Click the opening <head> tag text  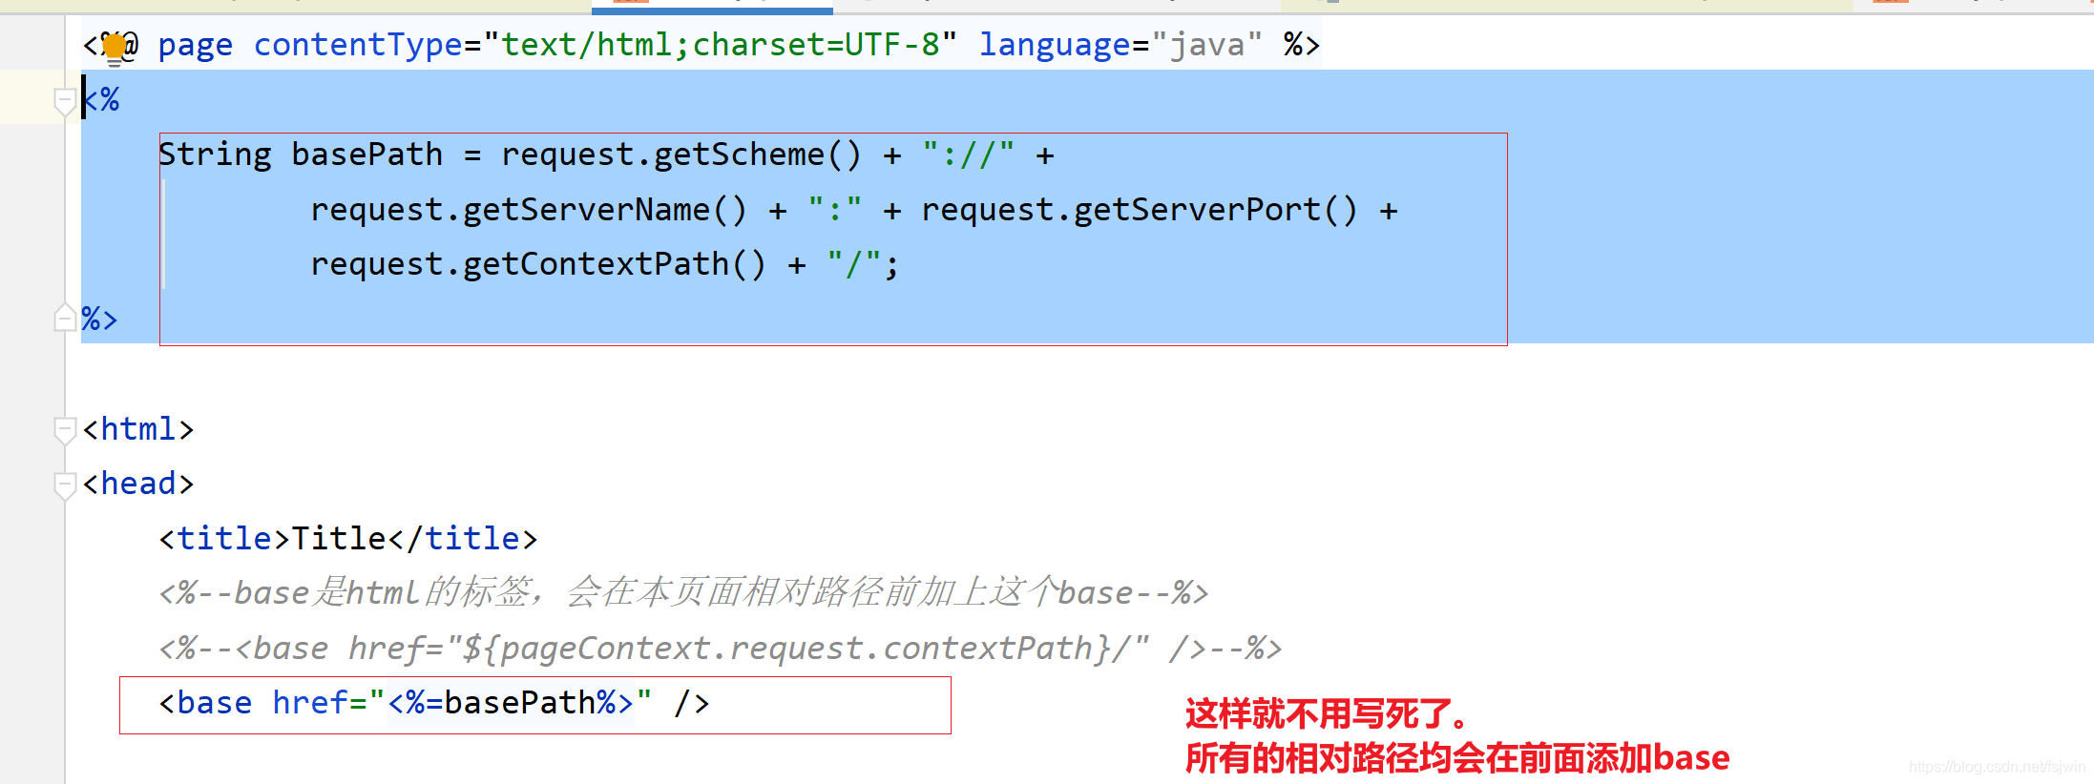(138, 484)
